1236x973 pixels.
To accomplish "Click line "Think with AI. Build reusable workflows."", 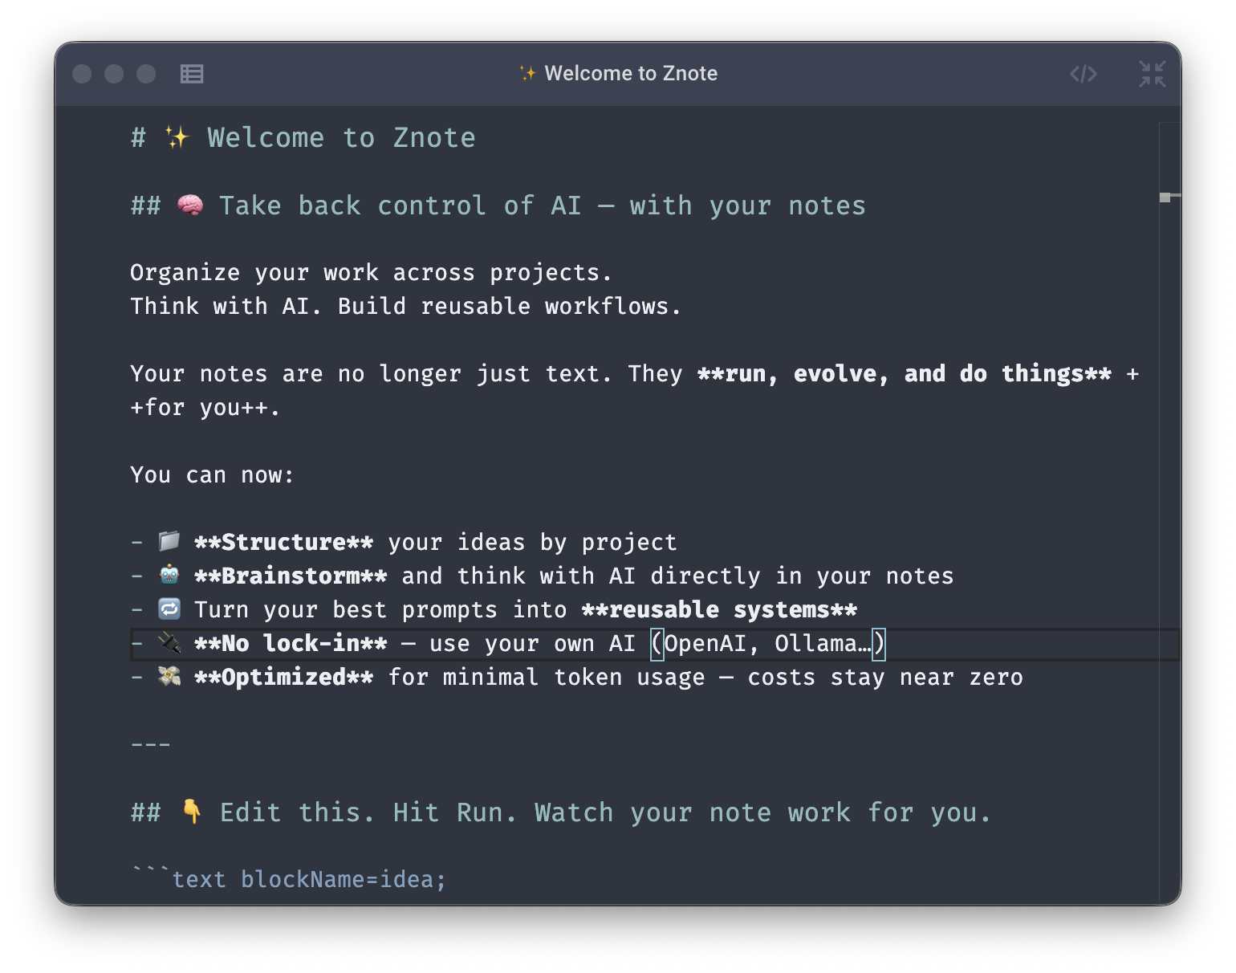I will 405,307.
